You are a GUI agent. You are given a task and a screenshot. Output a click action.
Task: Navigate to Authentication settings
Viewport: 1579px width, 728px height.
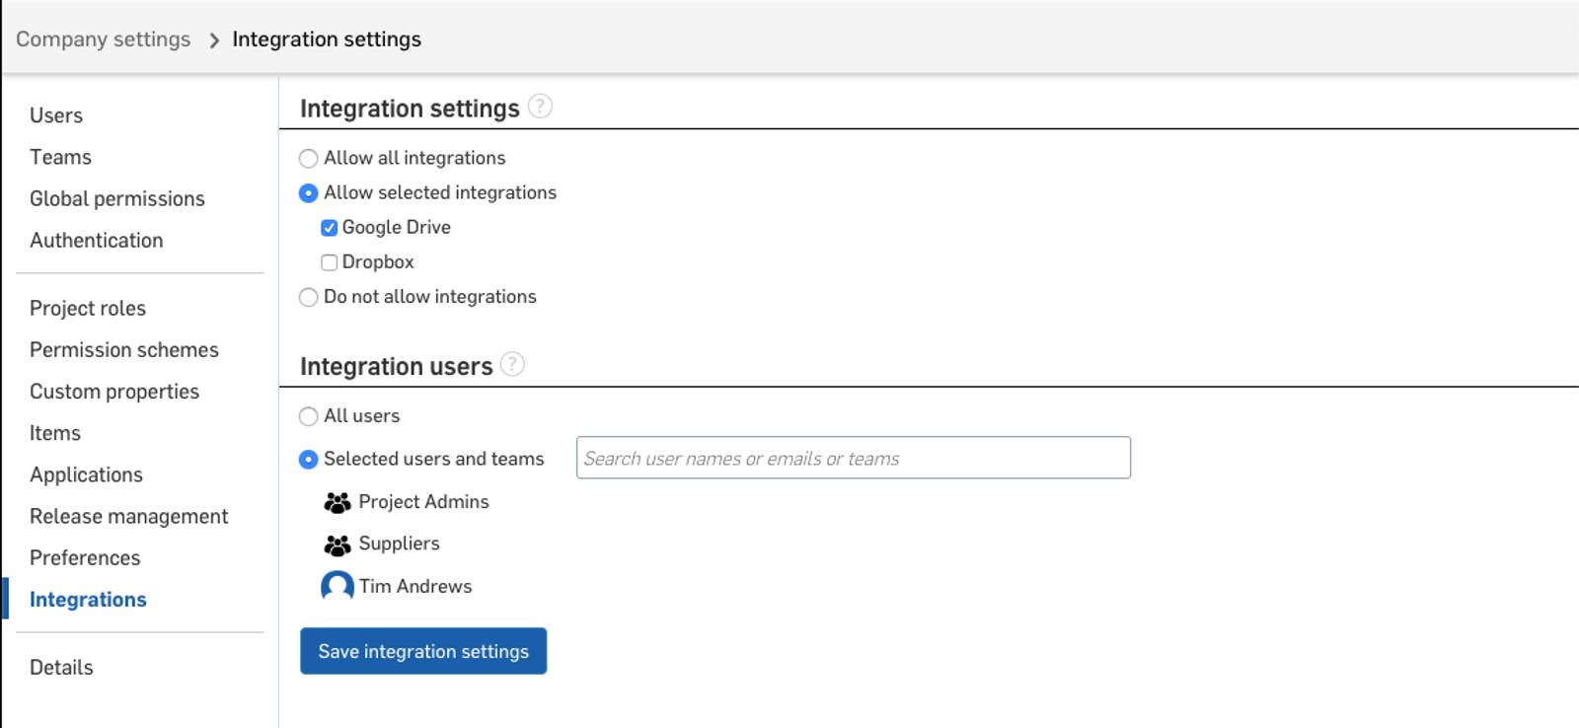coord(97,241)
